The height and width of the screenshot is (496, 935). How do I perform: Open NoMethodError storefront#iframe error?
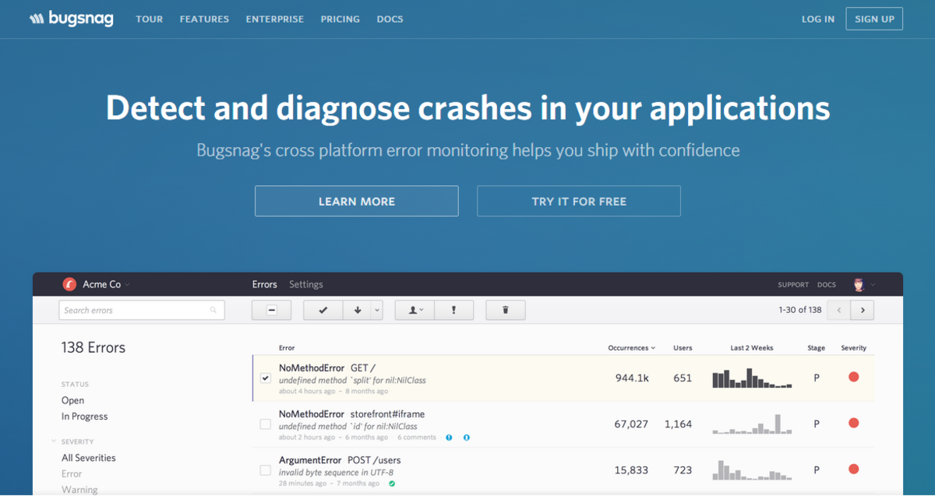tap(351, 414)
